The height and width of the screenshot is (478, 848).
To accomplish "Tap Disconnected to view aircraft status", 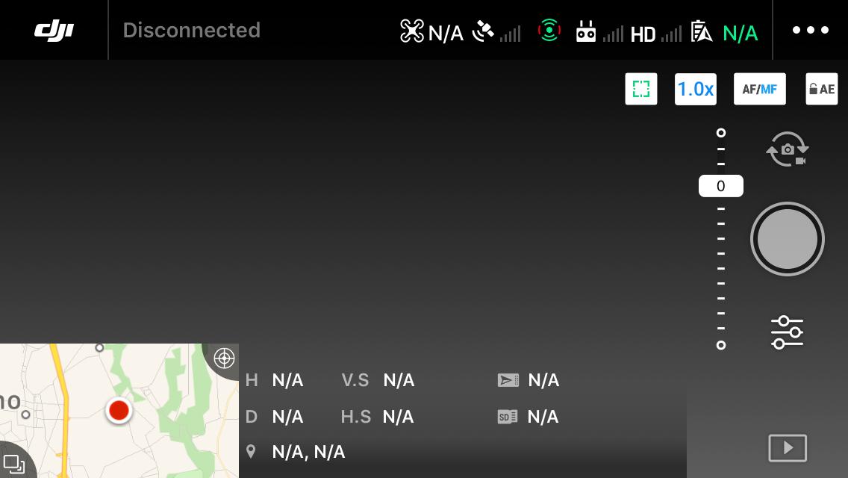I will (x=191, y=30).
